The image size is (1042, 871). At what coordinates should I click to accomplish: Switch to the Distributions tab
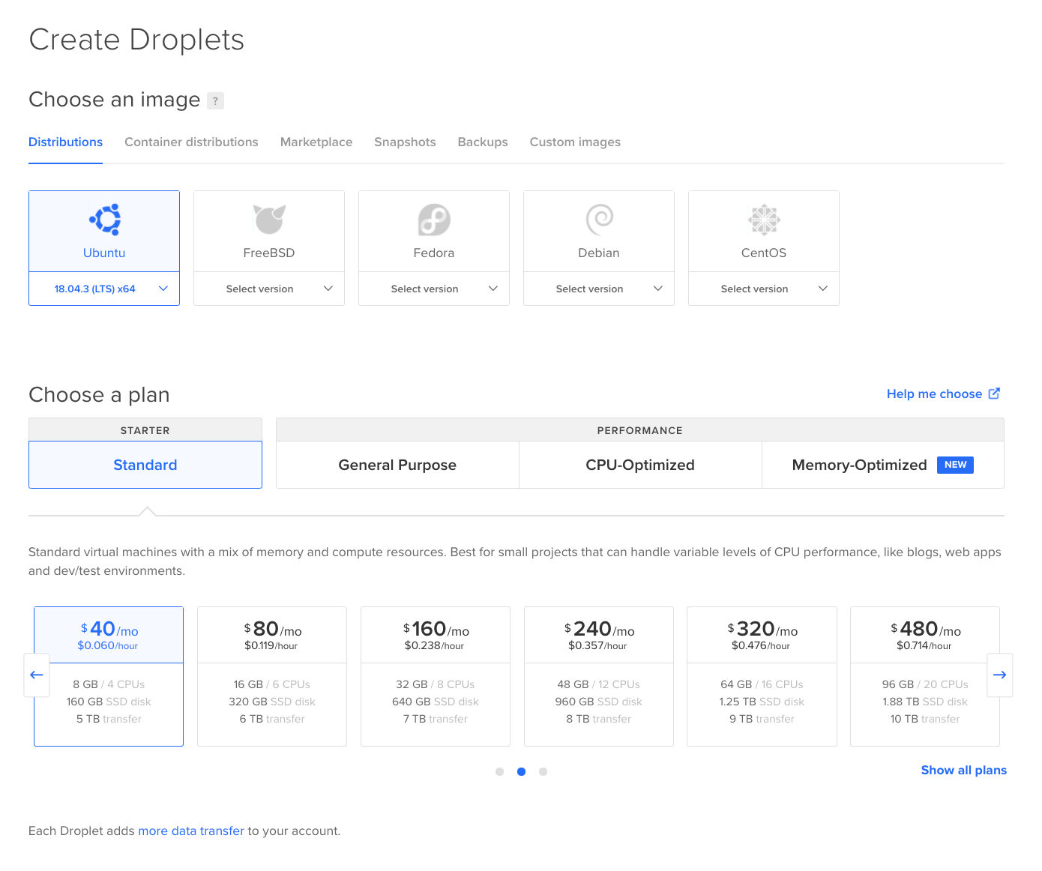click(65, 142)
